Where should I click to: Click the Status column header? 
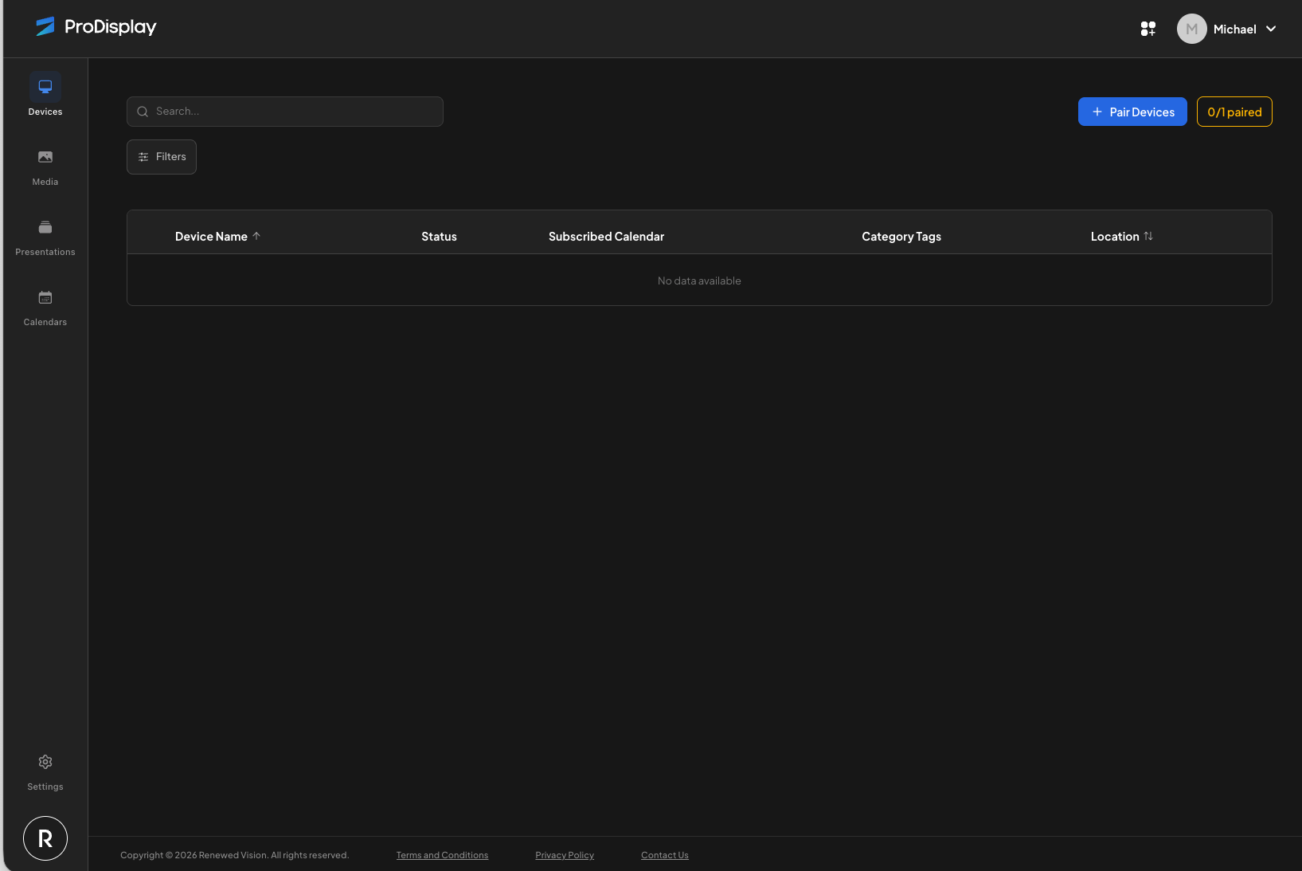tap(439, 237)
